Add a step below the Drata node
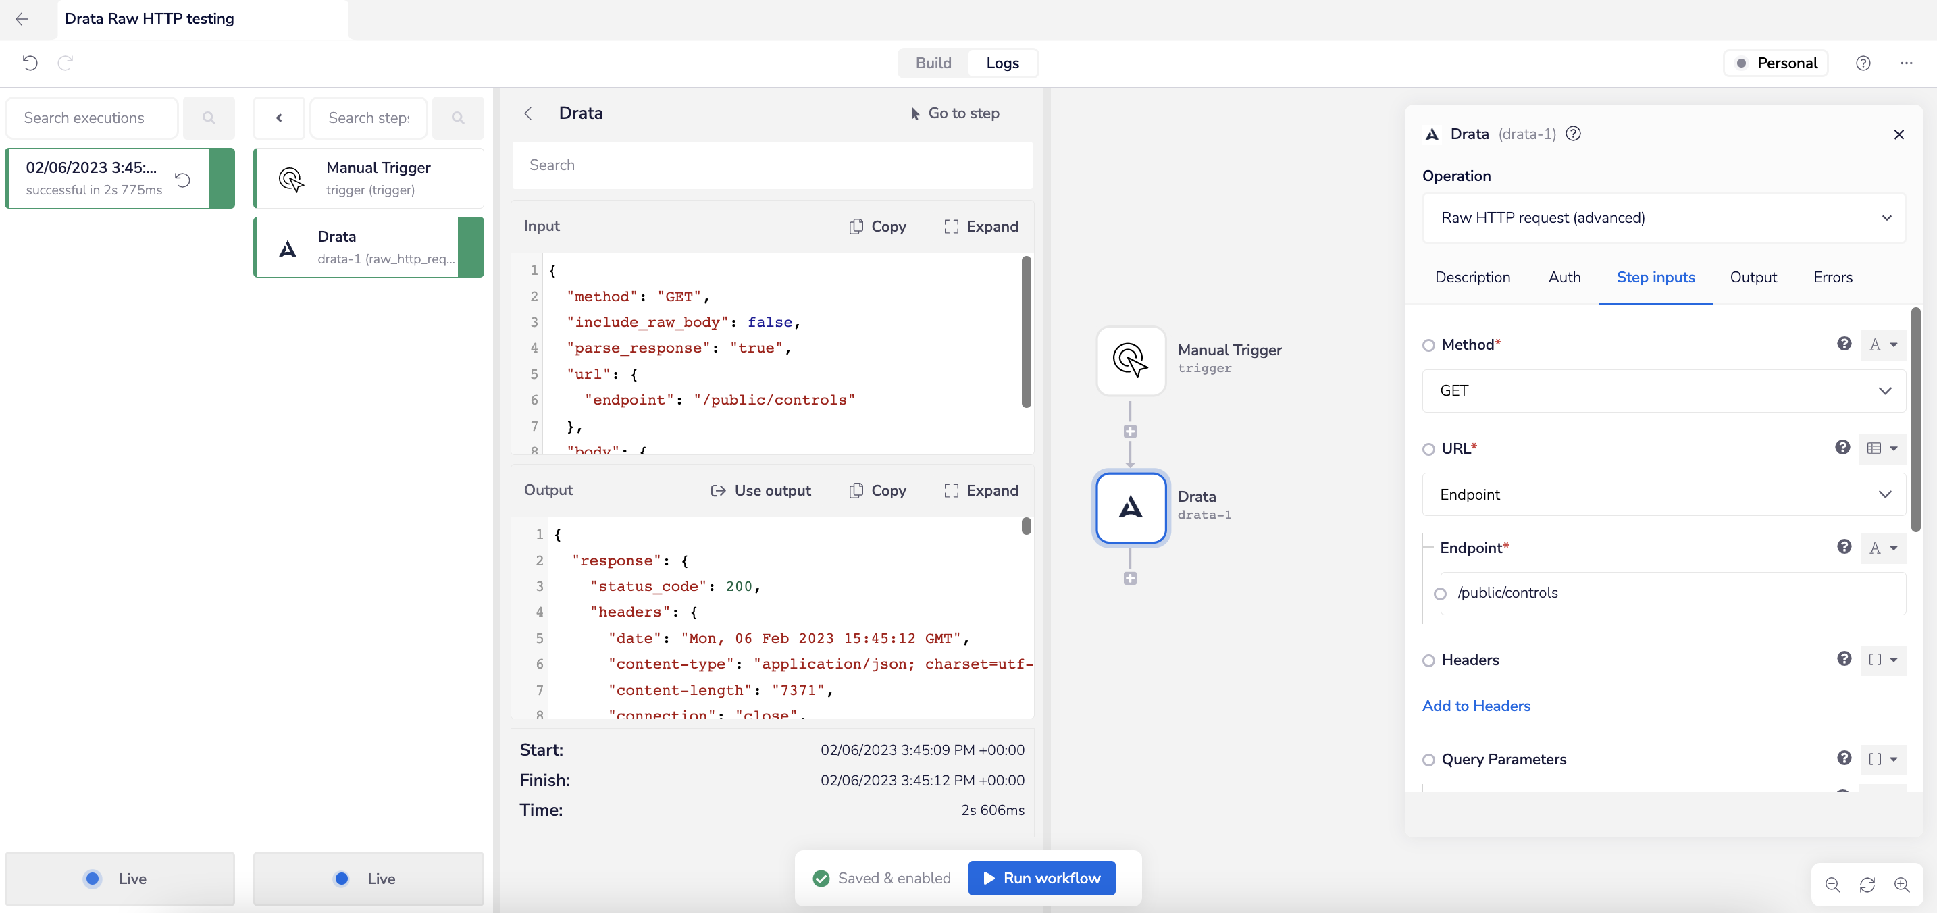Screen dimensions: 1937x913 (x=1130, y=578)
